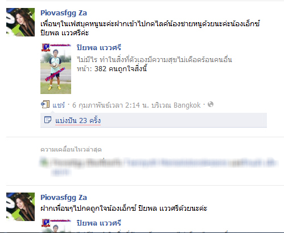Click the Bangkok location link

(187, 105)
